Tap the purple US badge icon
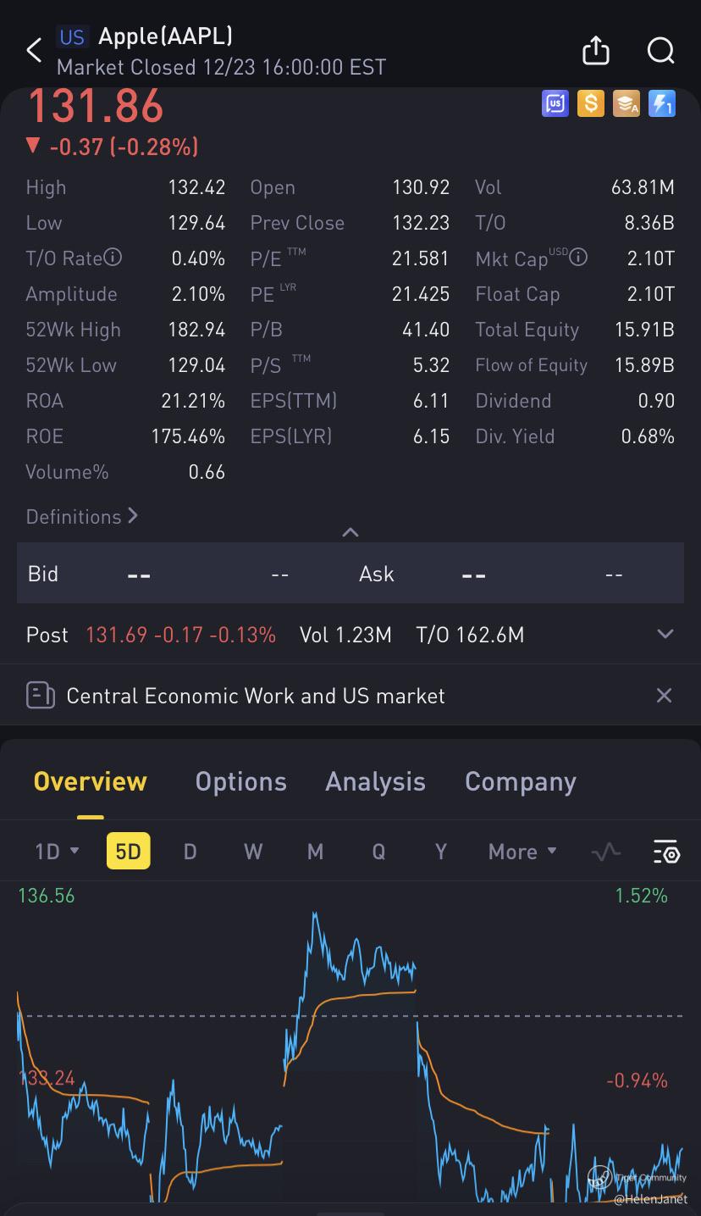The image size is (701, 1216). pyautogui.click(x=555, y=103)
